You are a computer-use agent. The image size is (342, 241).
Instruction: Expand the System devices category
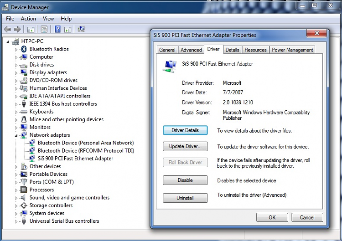point(16,214)
